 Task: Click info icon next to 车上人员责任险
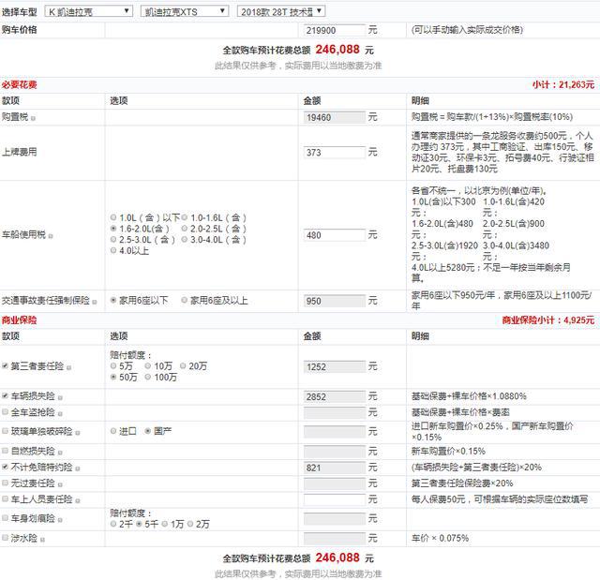tap(78, 501)
